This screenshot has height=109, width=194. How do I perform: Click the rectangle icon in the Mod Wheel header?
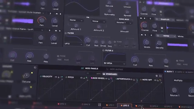click(x=106, y=79)
